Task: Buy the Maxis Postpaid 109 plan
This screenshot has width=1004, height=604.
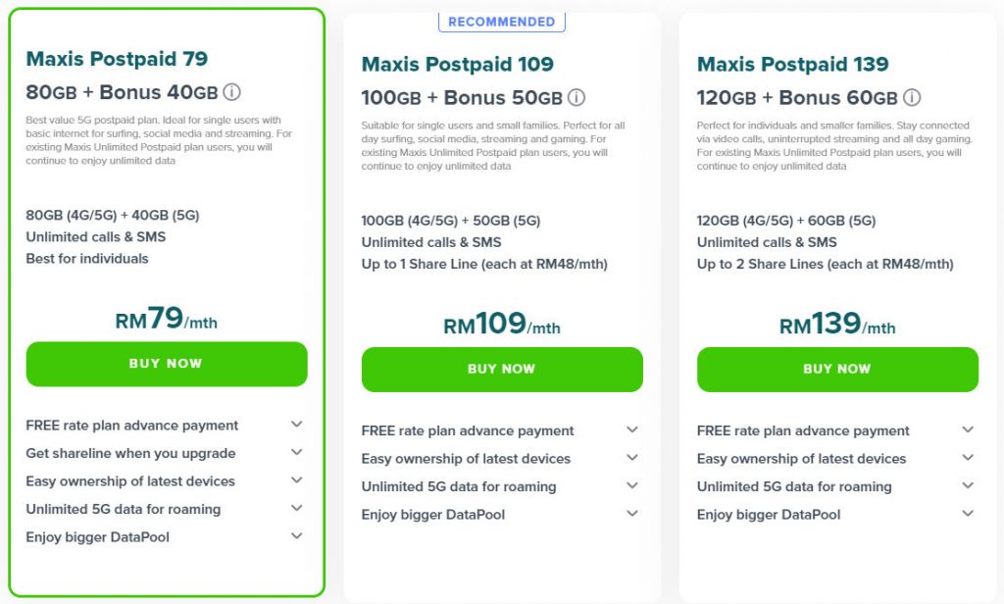Action: [x=502, y=370]
